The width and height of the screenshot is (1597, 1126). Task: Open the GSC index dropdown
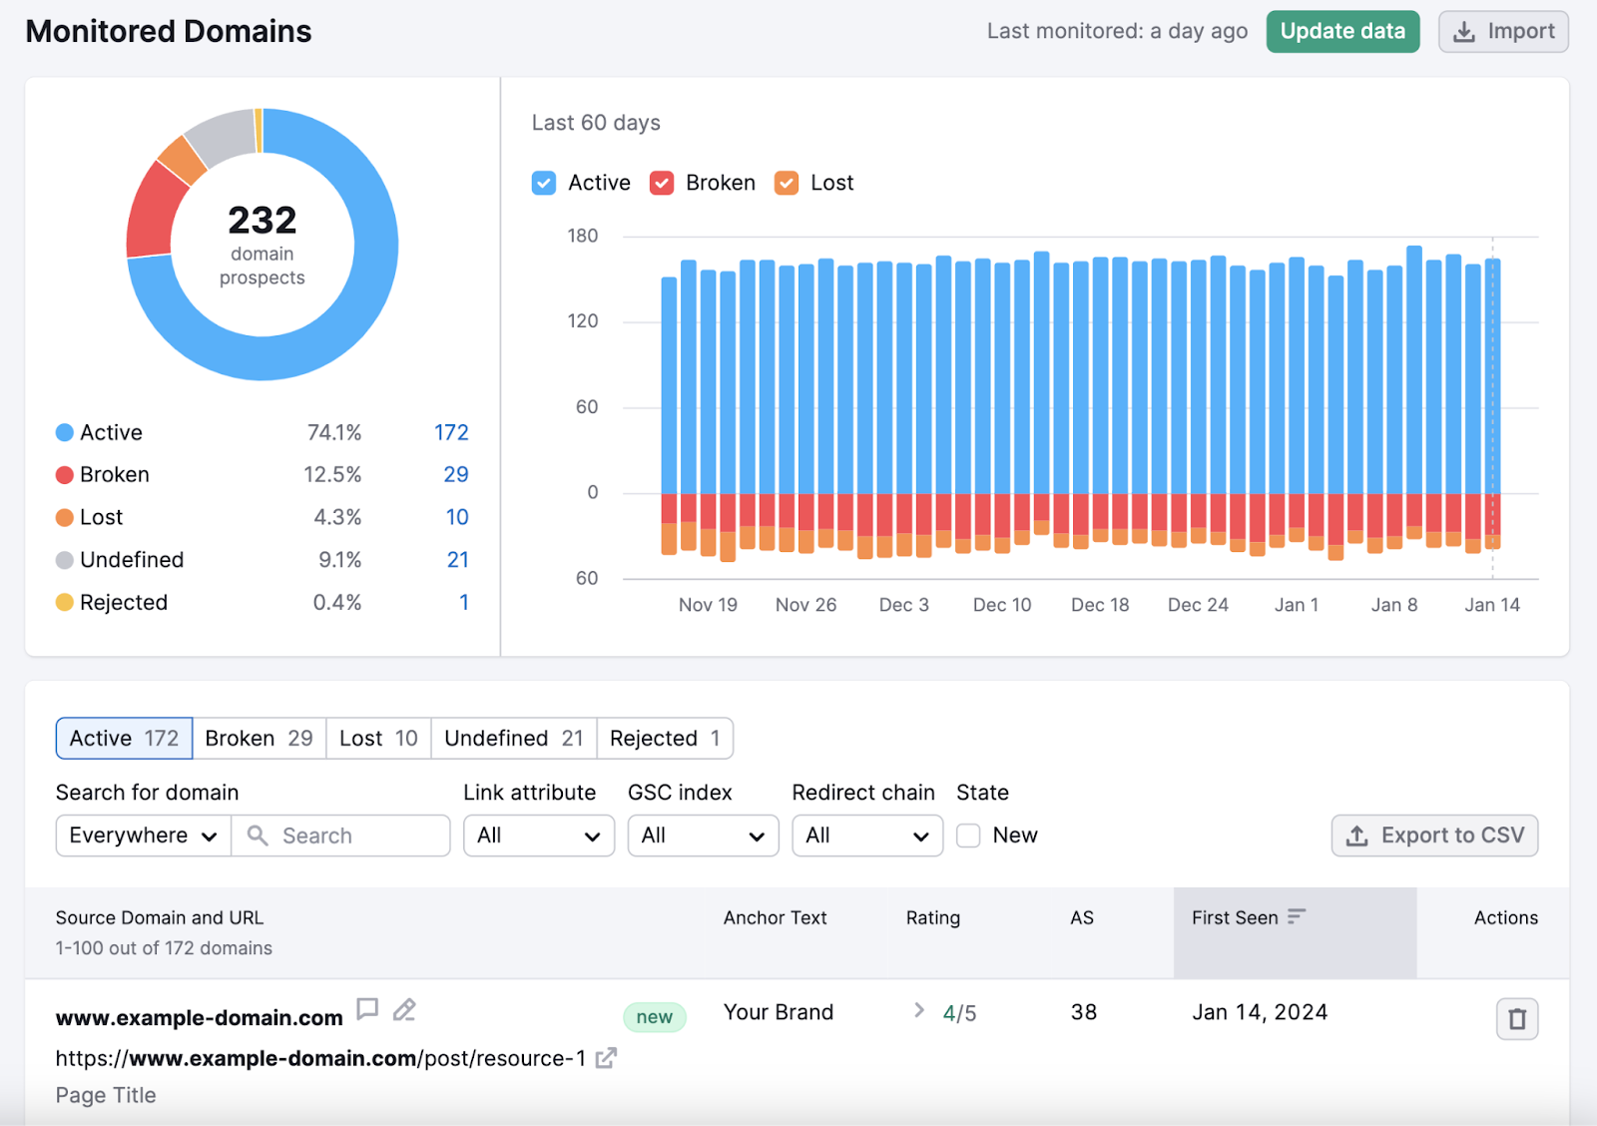point(703,836)
